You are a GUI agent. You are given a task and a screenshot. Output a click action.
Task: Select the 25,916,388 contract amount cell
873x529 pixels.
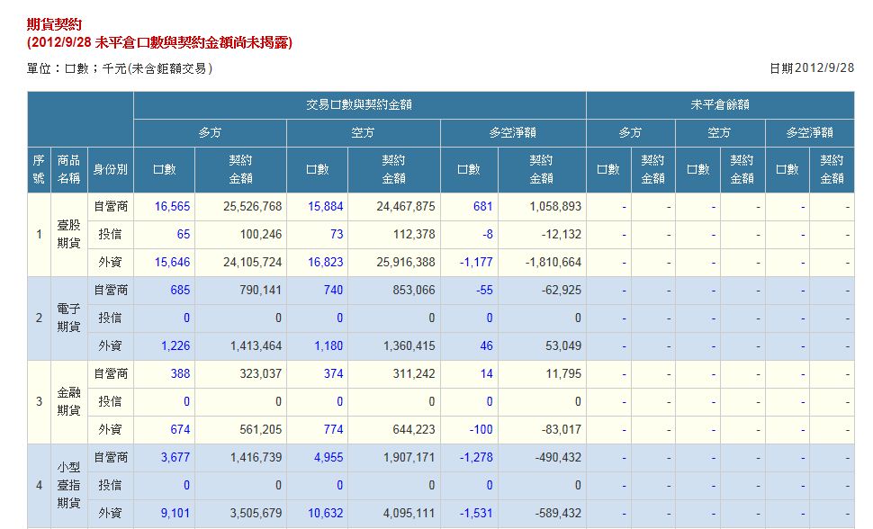pyautogui.click(x=394, y=263)
